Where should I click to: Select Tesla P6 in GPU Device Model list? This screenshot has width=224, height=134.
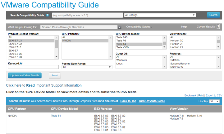pos(139,41)
